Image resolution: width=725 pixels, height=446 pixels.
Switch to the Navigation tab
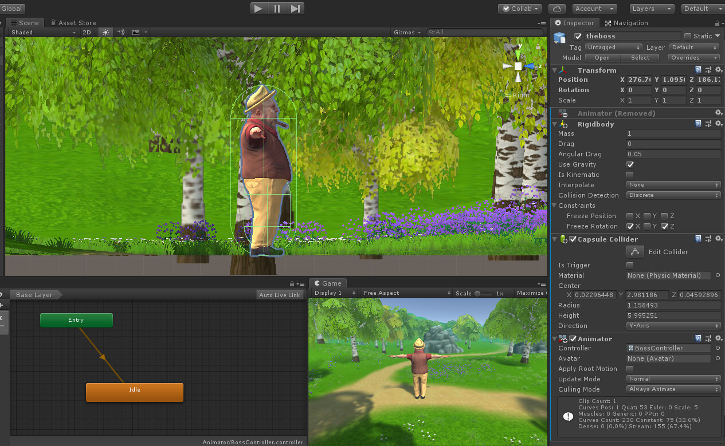point(626,23)
